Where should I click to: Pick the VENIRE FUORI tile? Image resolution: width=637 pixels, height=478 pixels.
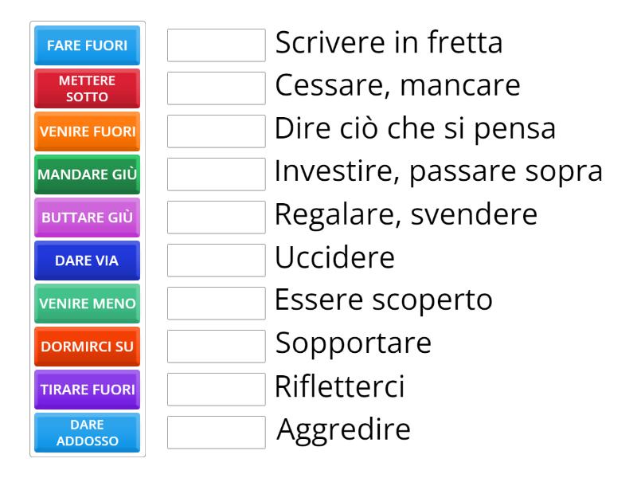88,131
